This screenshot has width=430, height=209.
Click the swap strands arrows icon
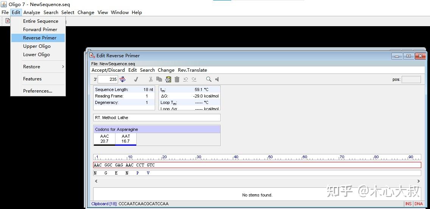coord(123,79)
